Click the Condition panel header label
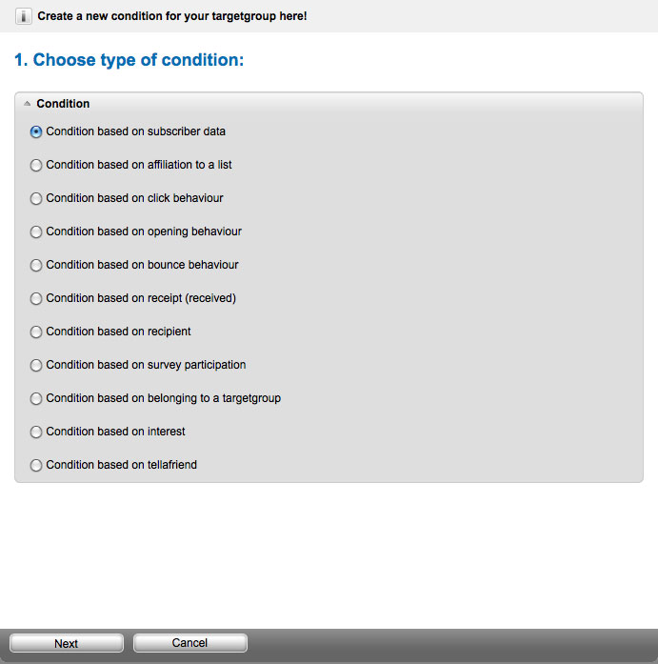 63,104
